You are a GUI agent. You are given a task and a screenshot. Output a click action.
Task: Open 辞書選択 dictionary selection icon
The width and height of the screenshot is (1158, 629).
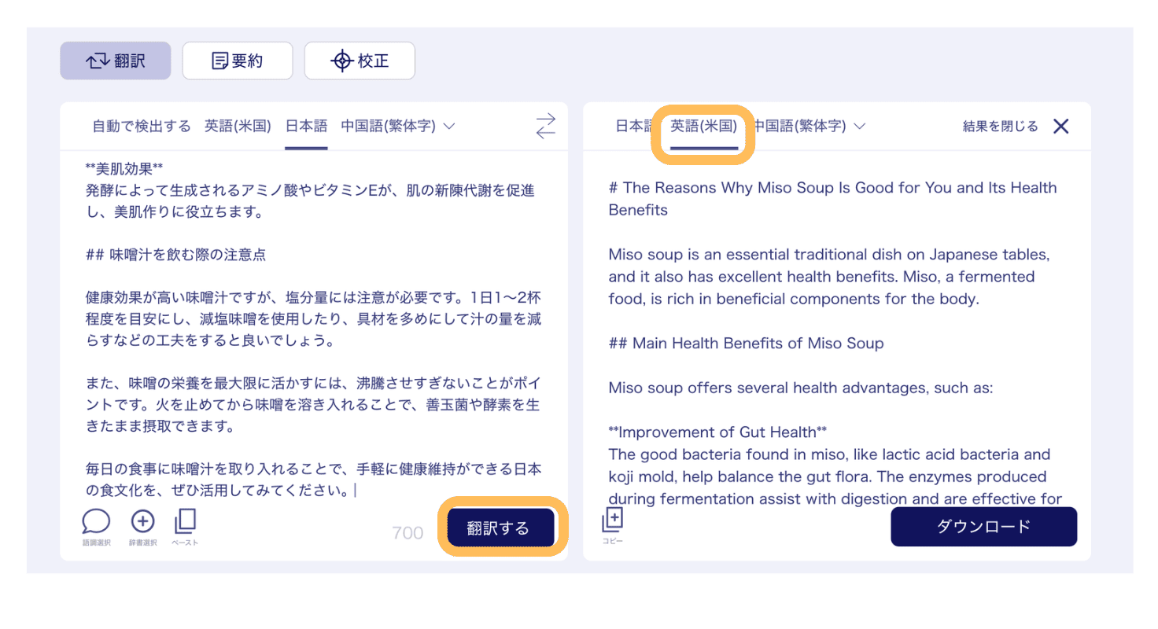pos(142,522)
